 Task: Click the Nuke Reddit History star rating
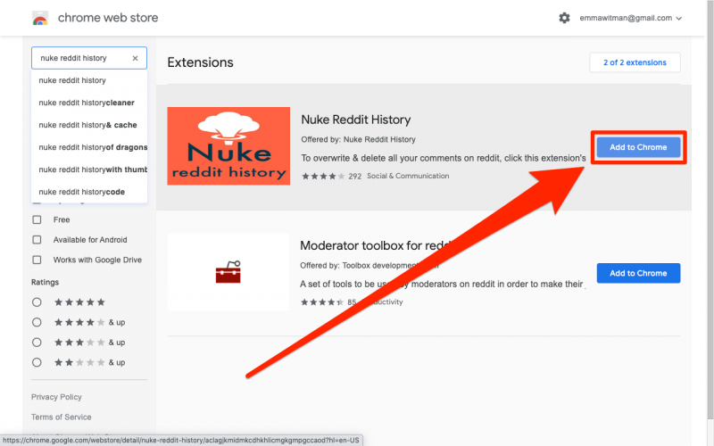pyautogui.click(x=323, y=176)
